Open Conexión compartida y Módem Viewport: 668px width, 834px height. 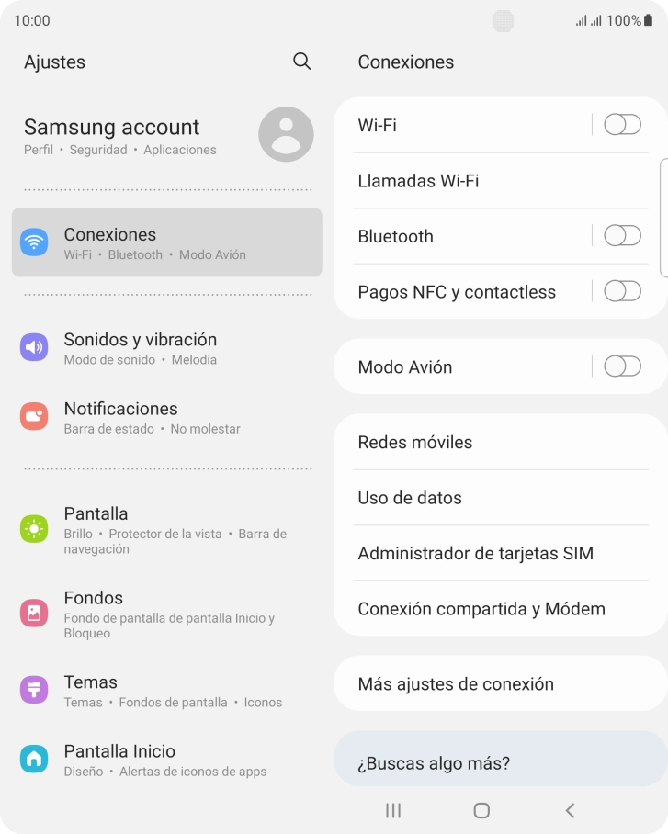tap(501, 608)
